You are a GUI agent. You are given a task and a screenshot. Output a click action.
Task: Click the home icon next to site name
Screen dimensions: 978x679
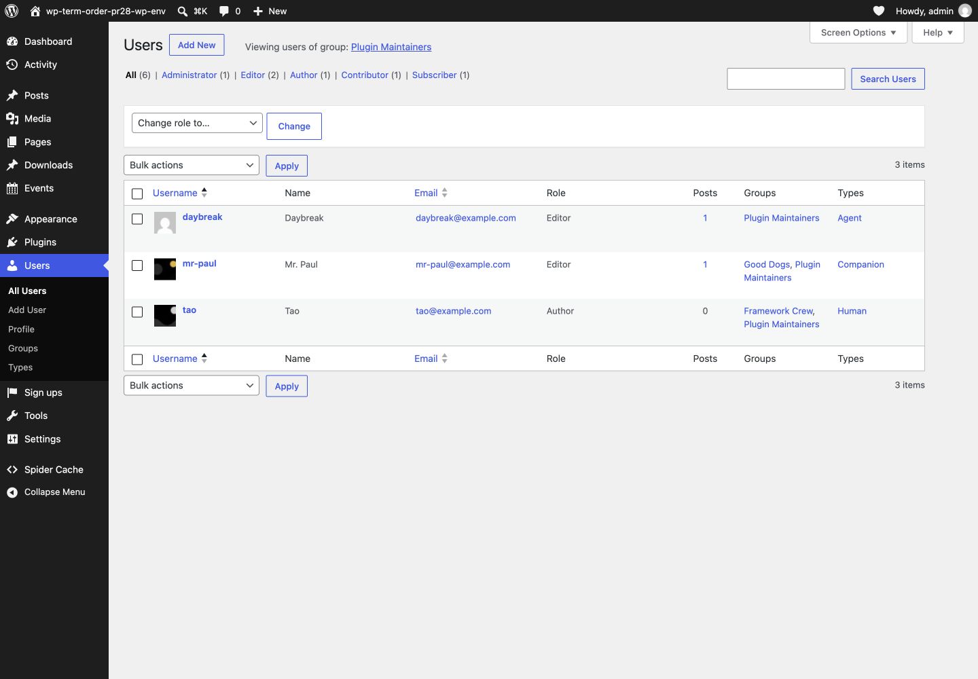(x=35, y=11)
